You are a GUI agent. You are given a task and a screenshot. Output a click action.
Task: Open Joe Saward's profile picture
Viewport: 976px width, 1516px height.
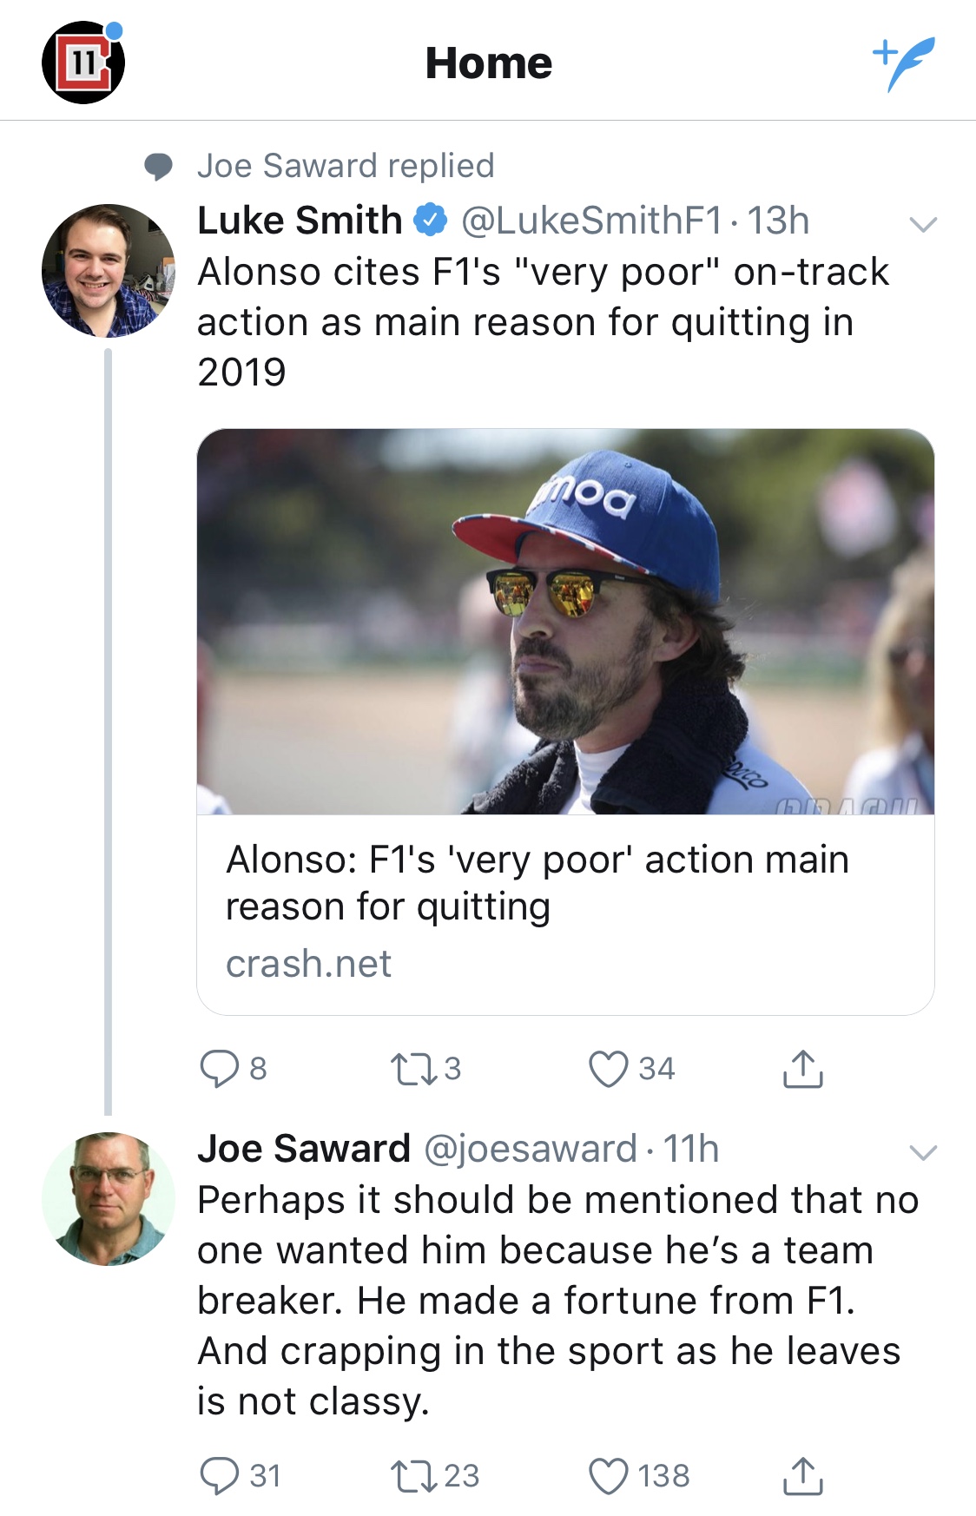[x=108, y=1198]
